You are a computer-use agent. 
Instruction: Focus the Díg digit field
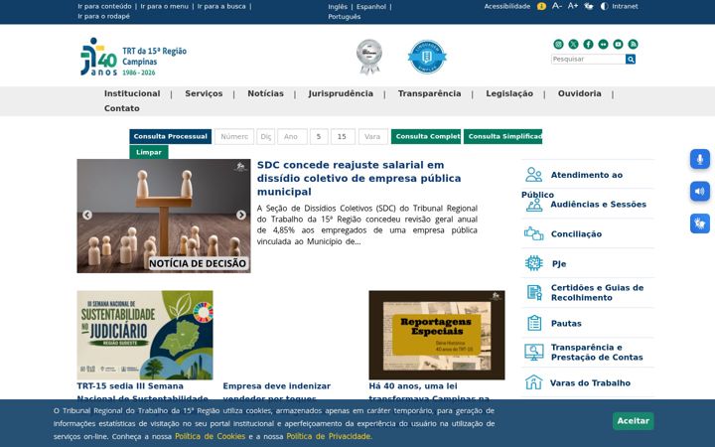pos(266,136)
